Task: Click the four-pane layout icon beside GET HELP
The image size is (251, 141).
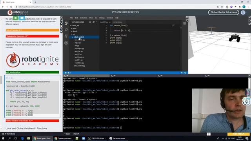Action: (208, 134)
